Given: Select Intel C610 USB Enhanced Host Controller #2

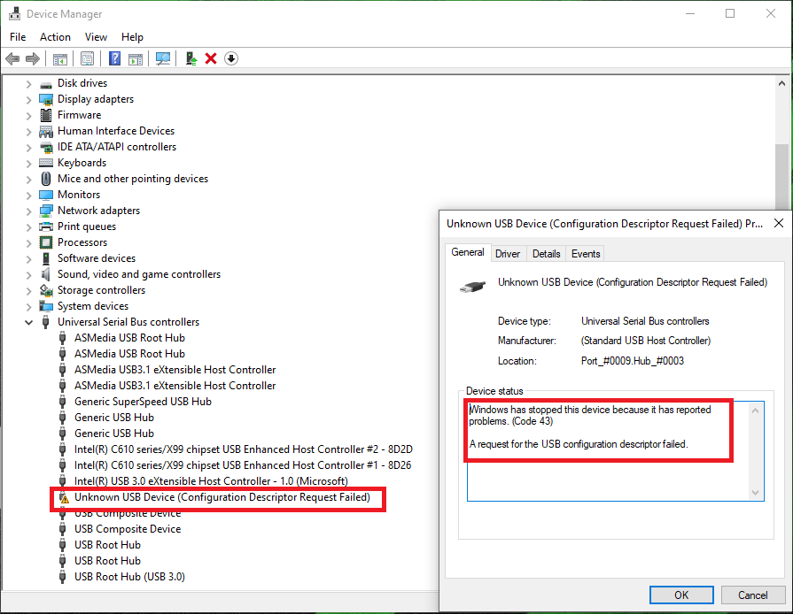Looking at the screenshot, I should coord(244,449).
